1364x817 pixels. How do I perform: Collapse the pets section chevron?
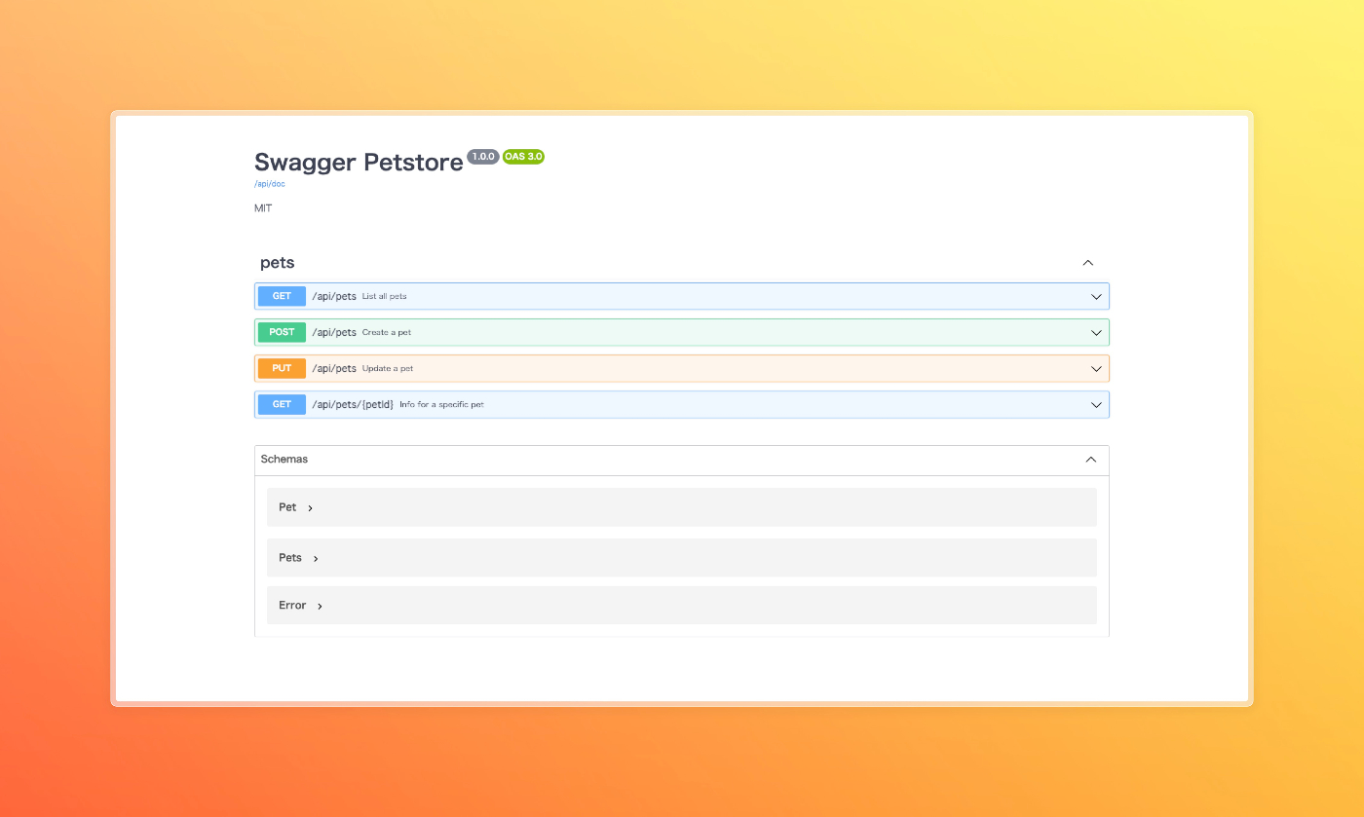coord(1088,263)
